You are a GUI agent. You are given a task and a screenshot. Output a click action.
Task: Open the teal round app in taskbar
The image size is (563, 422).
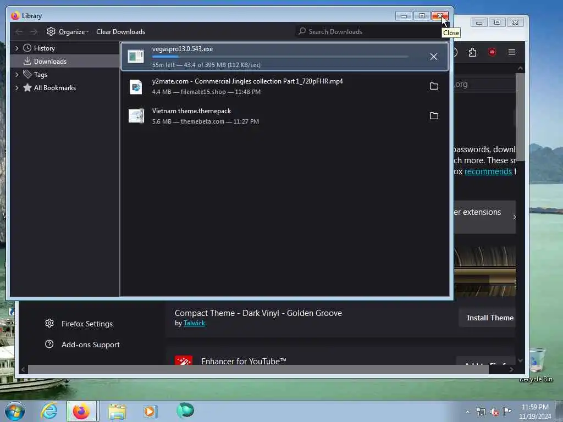pyautogui.click(x=185, y=410)
